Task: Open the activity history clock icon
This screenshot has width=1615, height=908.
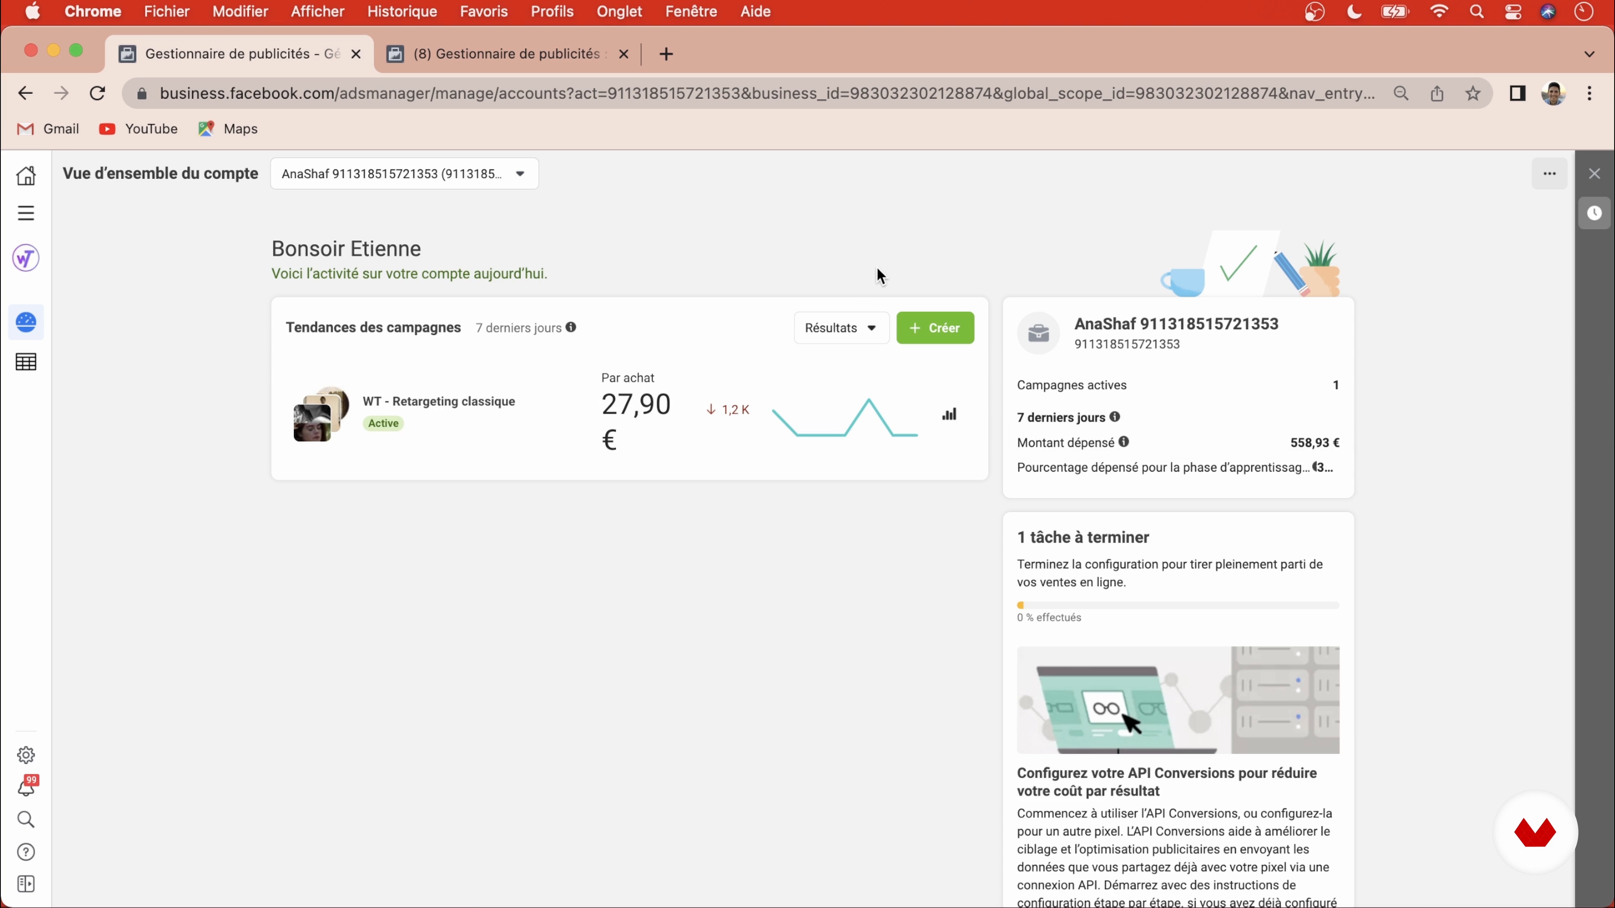Action: (1595, 213)
